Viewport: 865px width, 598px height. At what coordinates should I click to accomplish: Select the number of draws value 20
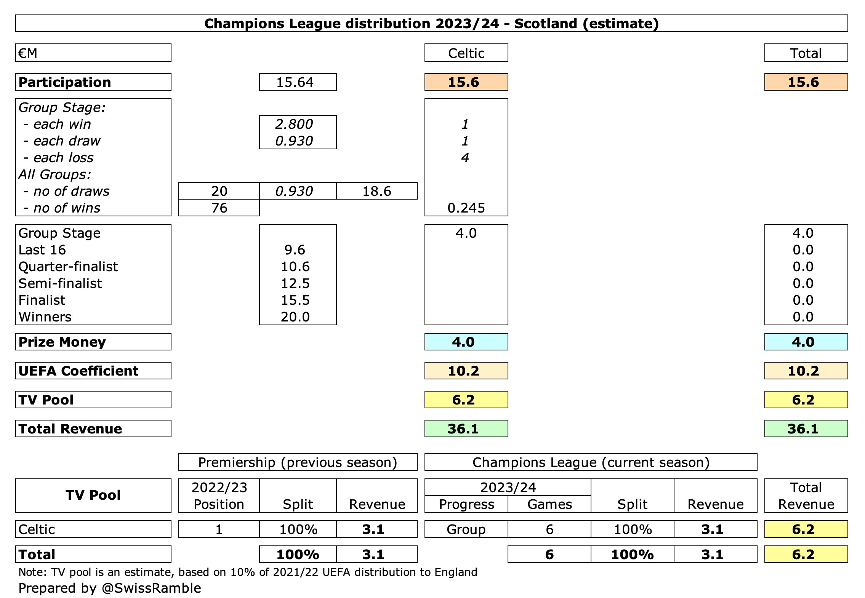point(219,191)
